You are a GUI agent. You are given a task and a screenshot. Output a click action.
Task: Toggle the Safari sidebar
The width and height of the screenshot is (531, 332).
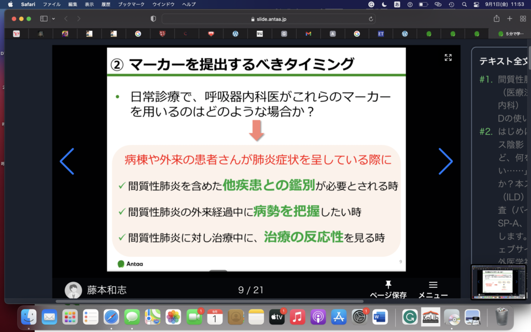pos(44,19)
